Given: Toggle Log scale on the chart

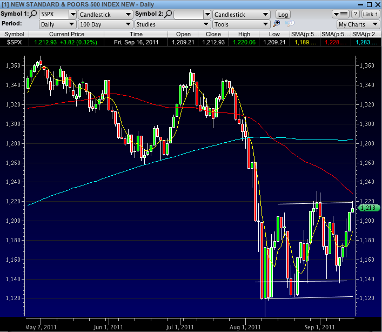Looking at the screenshot, I should pos(283,15).
